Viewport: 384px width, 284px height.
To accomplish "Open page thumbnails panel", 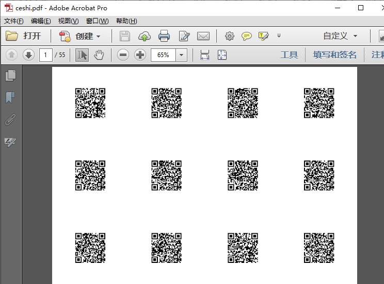I will (10, 75).
